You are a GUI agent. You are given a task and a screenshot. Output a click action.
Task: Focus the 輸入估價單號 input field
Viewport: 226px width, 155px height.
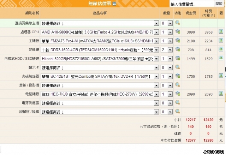192,4
